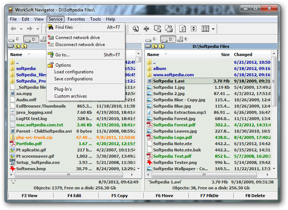Select drive C: in left panel

click(14, 39)
